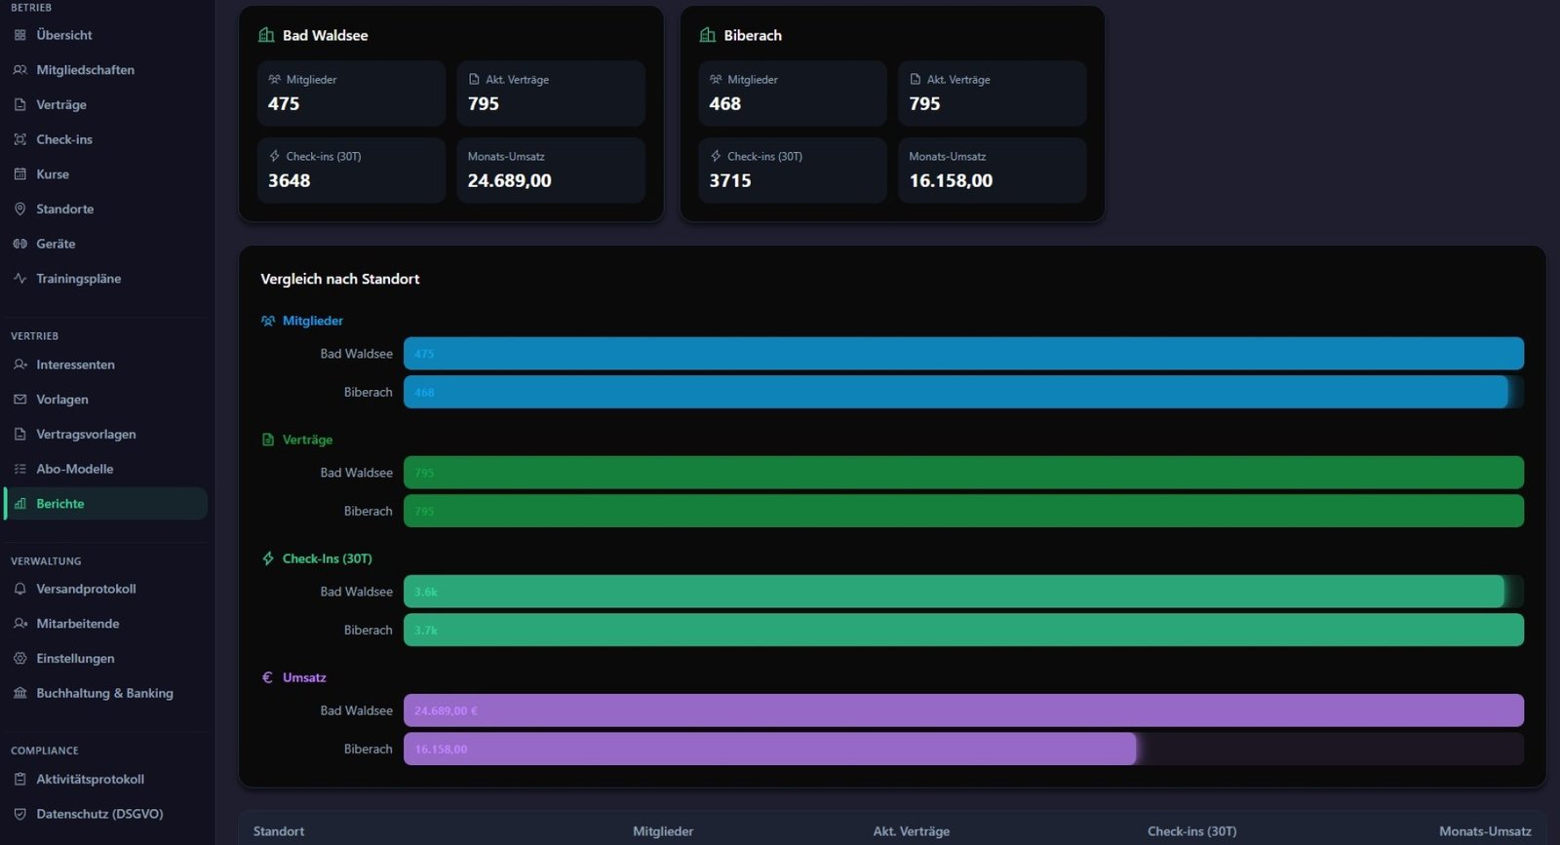Click the Versandprotokoll bell icon
This screenshot has width=1560, height=845.
pyautogui.click(x=19, y=589)
